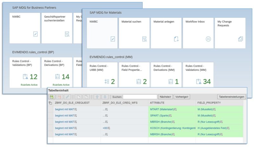The image size is (254, 147).
Task: Click the move row up arrow icon
Action: click(97, 97)
